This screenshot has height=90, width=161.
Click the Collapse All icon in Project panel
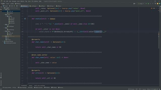click(14, 6)
